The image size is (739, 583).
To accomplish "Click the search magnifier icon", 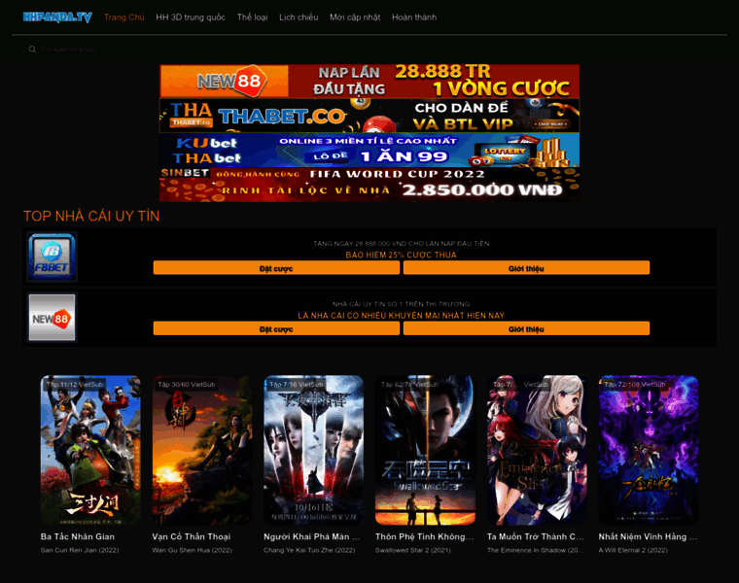I will point(32,49).
